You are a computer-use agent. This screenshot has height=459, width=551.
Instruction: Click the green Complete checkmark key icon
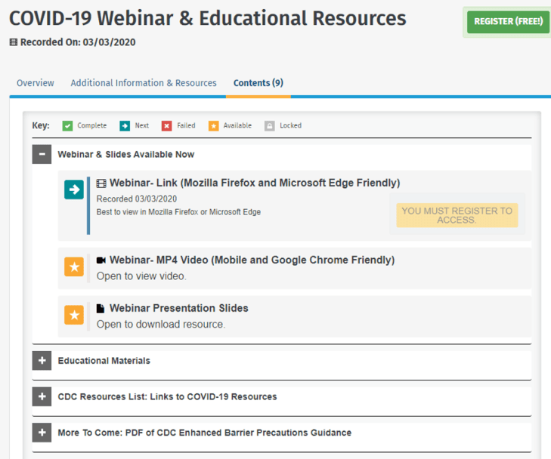click(67, 125)
